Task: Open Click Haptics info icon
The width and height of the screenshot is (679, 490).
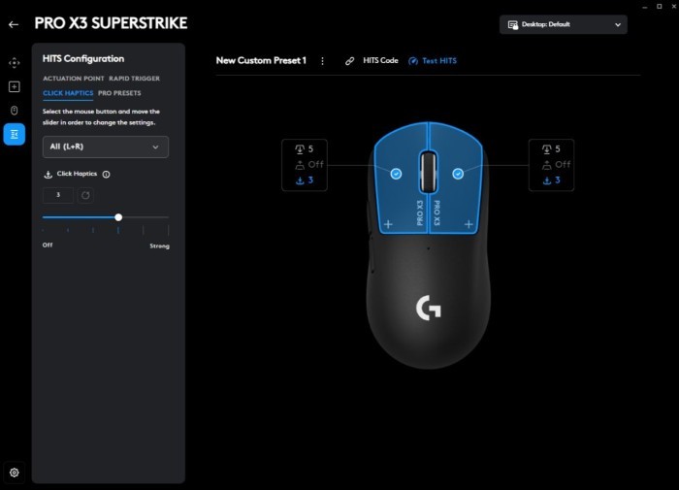Action: (106, 174)
